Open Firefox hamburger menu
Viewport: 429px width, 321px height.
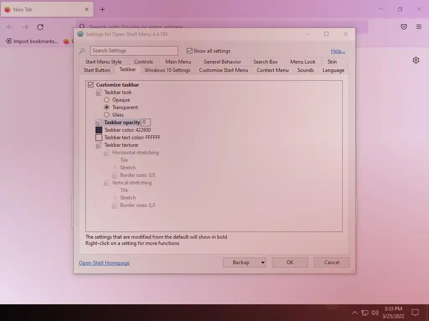coord(419,27)
